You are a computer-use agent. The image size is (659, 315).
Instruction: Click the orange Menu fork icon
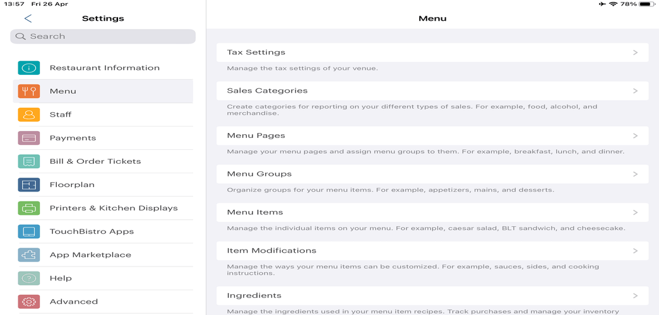coord(29,91)
